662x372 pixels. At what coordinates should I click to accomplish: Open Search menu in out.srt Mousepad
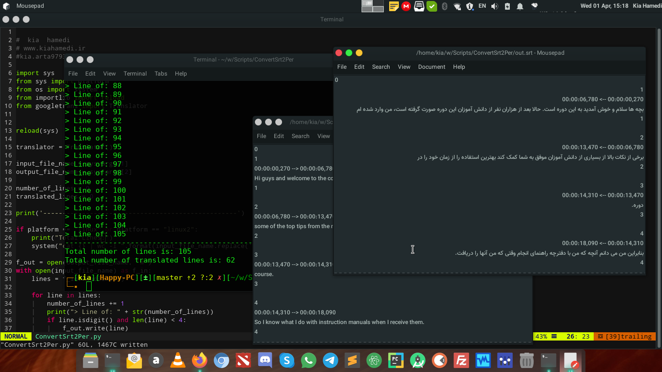click(x=381, y=67)
